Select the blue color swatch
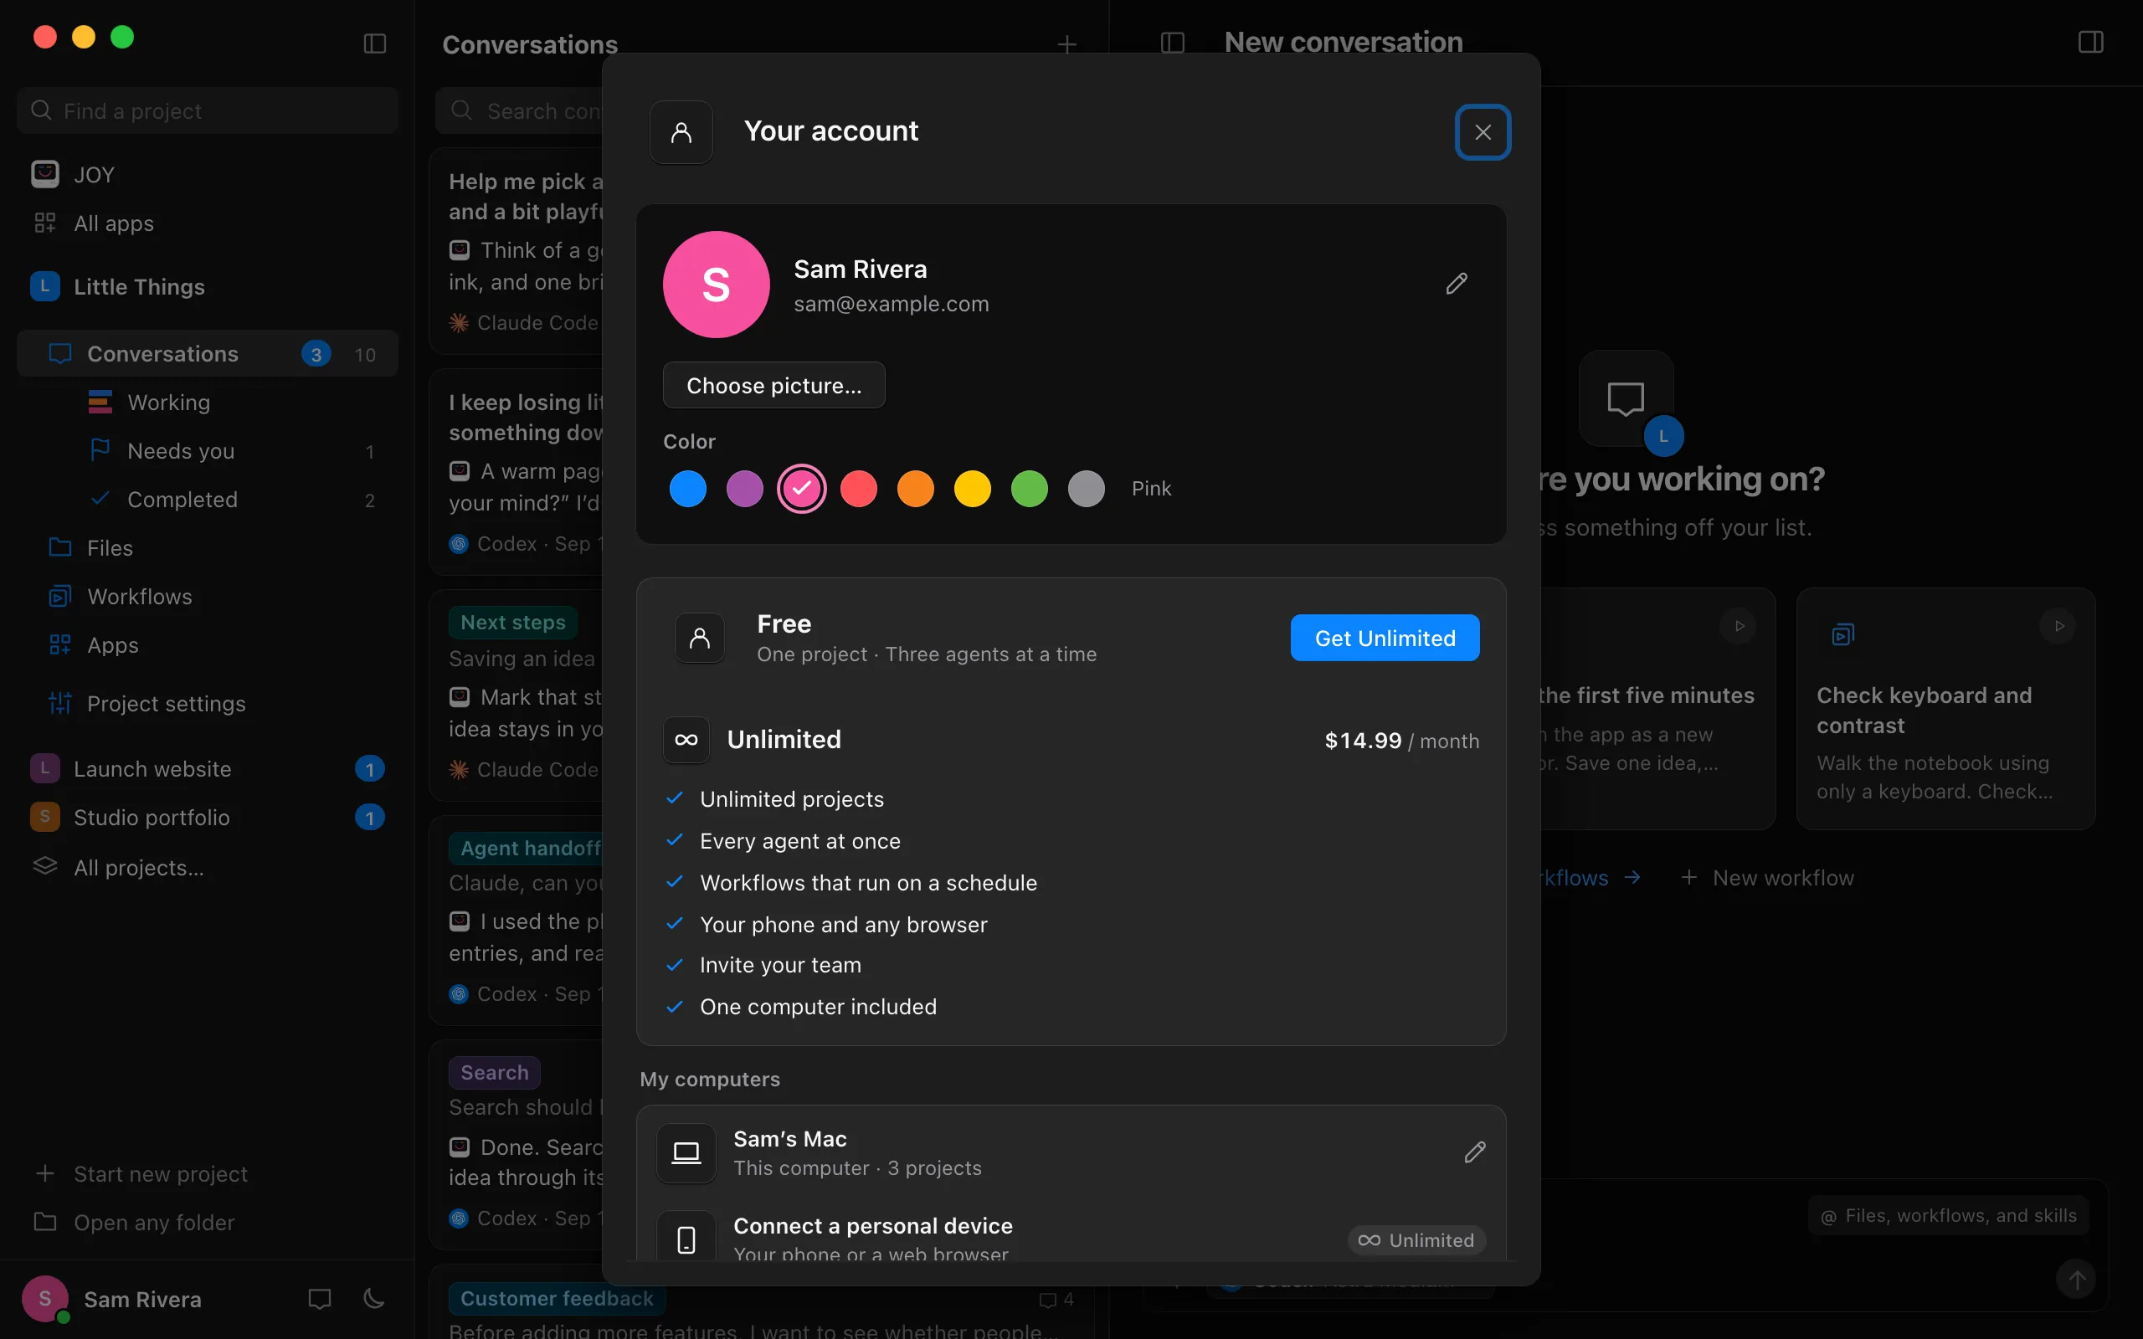2143x1339 pixels. [688, 489]
